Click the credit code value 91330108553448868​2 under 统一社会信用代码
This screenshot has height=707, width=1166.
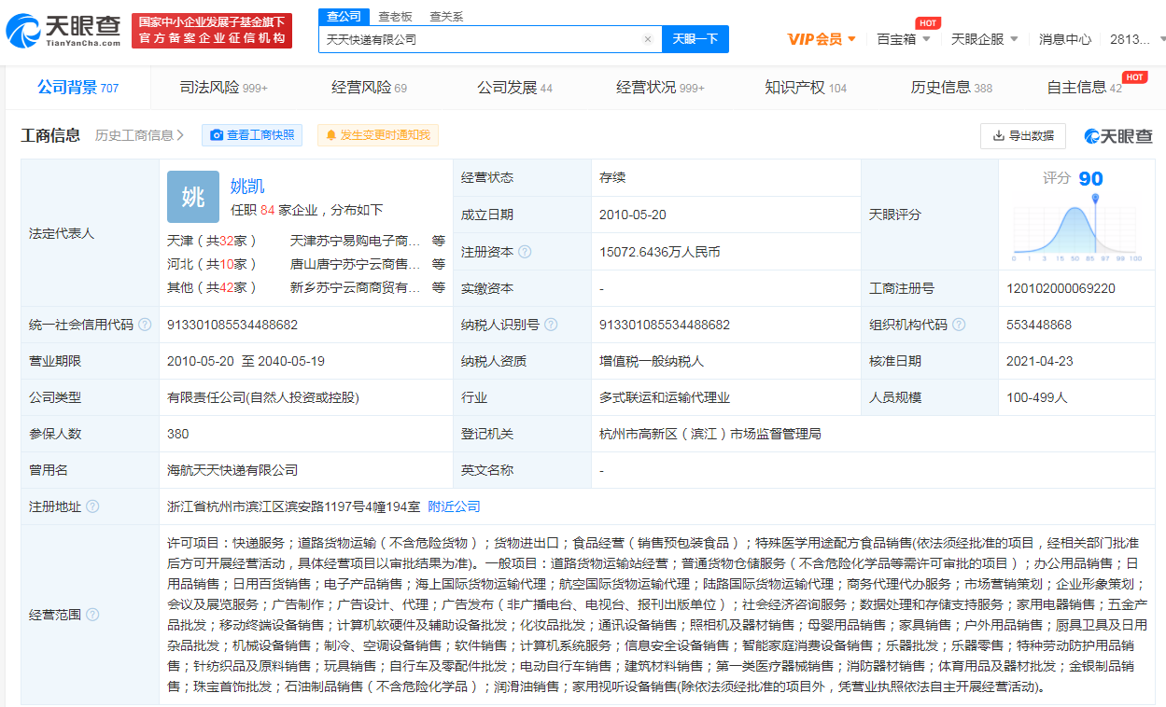(x=232, y=325)
